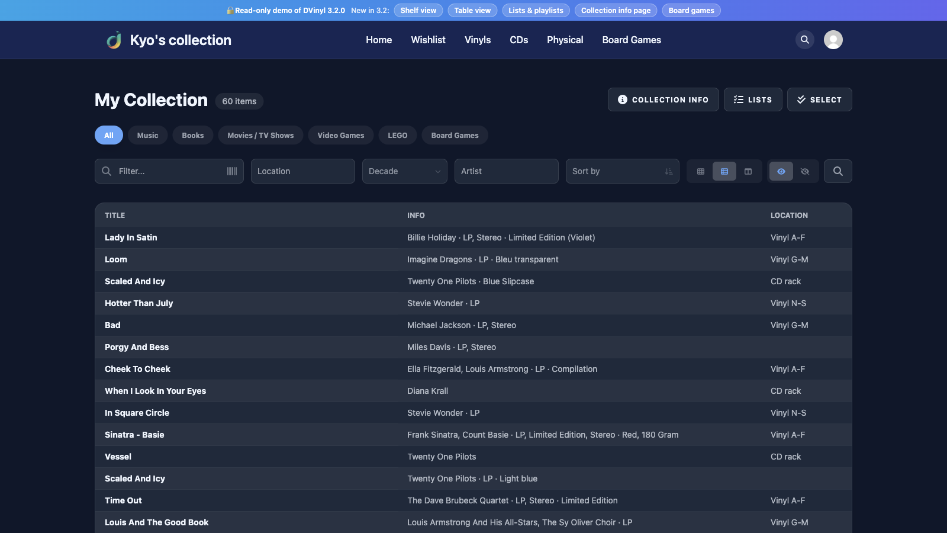Toggle the hidden items crossed-eye icon
947x533 pixels.
click(805, 171)
